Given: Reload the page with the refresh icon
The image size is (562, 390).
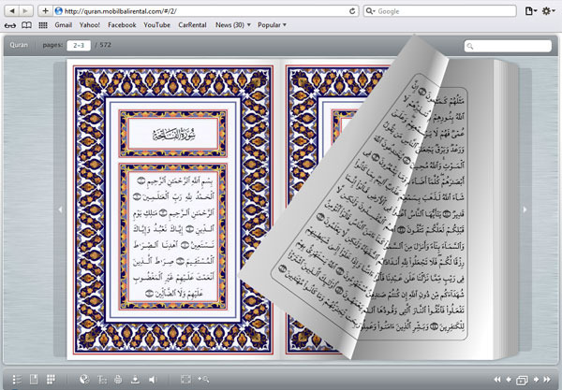Looking at the screenshot, I should coord(352,11).
